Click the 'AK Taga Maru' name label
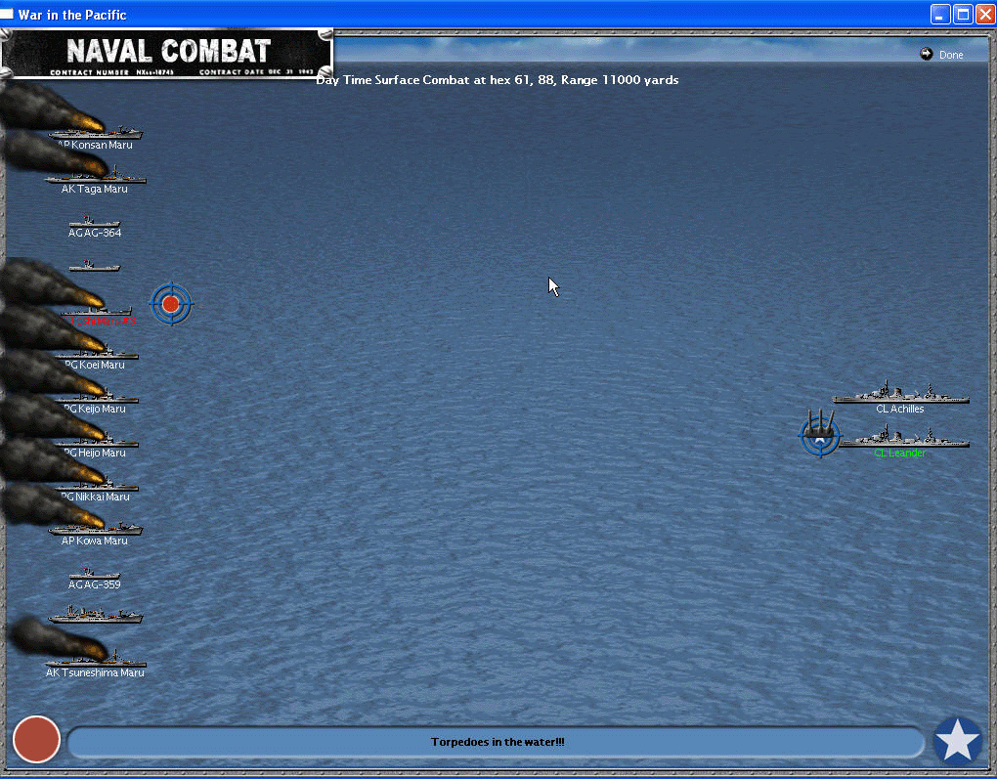This screenshot has width=997, height=779. click(x=94, y=189)
